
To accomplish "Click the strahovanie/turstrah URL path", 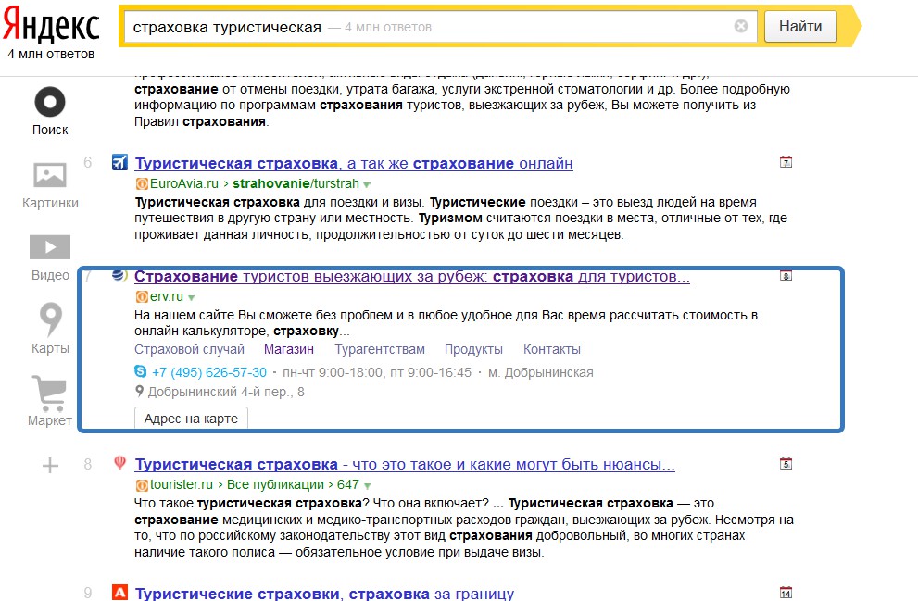I will coord(296,183).
